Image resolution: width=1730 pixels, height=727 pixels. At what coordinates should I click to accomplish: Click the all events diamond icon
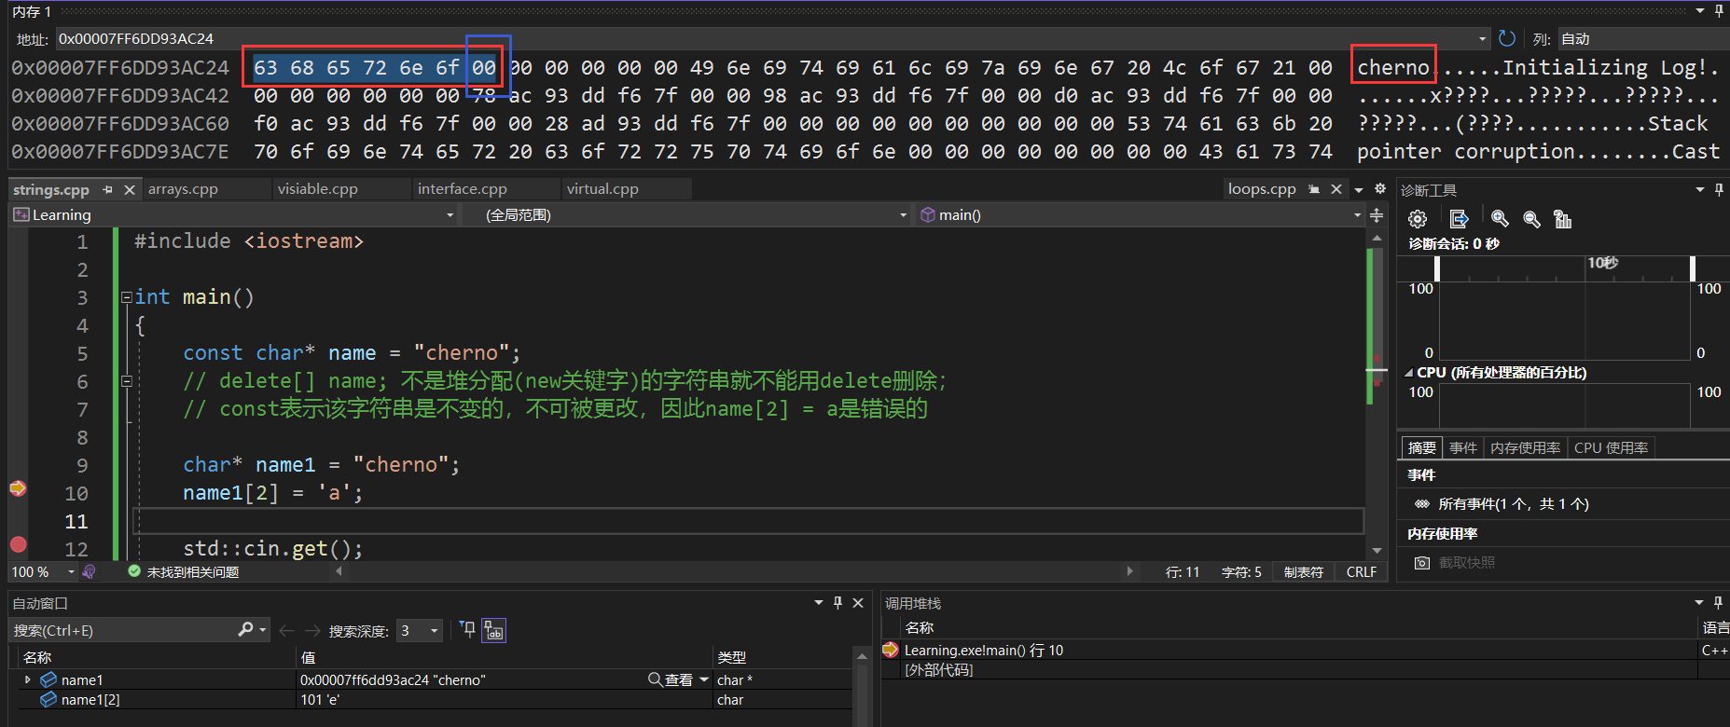(x=1421, y=504)
